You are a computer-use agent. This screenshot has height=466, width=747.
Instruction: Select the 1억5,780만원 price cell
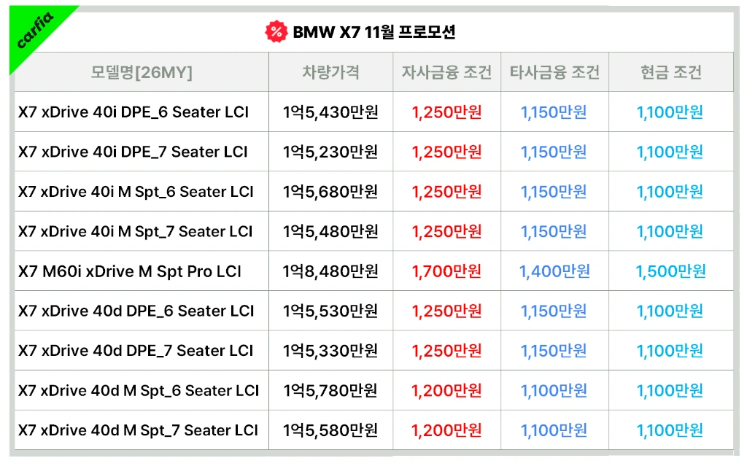coord(330,391)
